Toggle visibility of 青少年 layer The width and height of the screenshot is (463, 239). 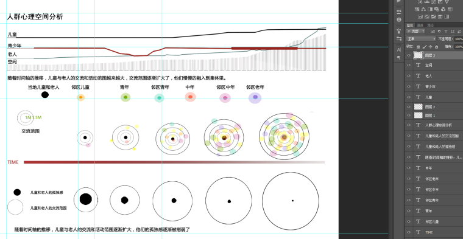[x=409, y=86]
